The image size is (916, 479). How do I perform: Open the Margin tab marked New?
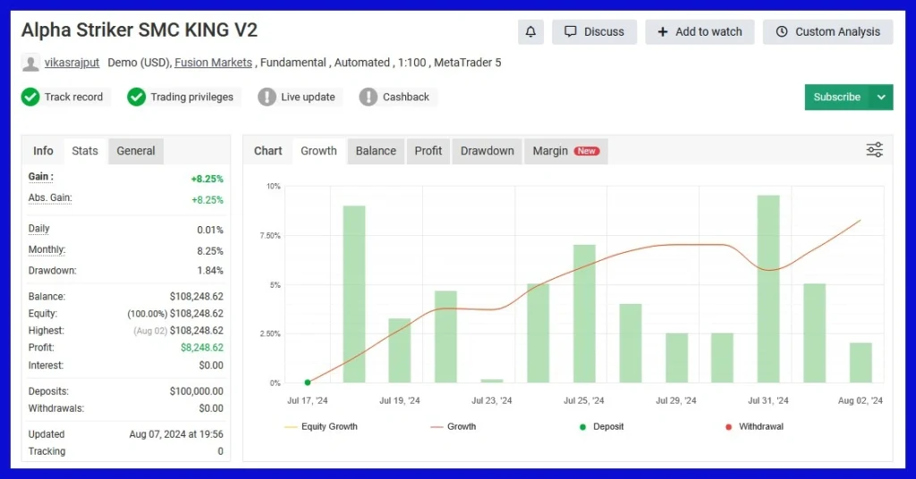[x=565, y=150]
